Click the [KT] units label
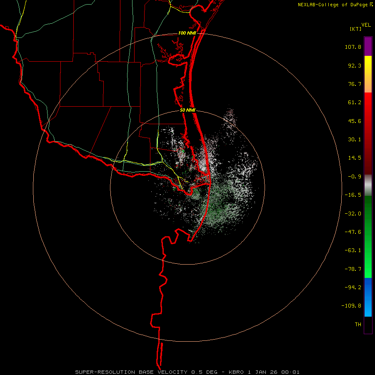The width and height of the screenshot is (375, 375). (x=356, y=29)
